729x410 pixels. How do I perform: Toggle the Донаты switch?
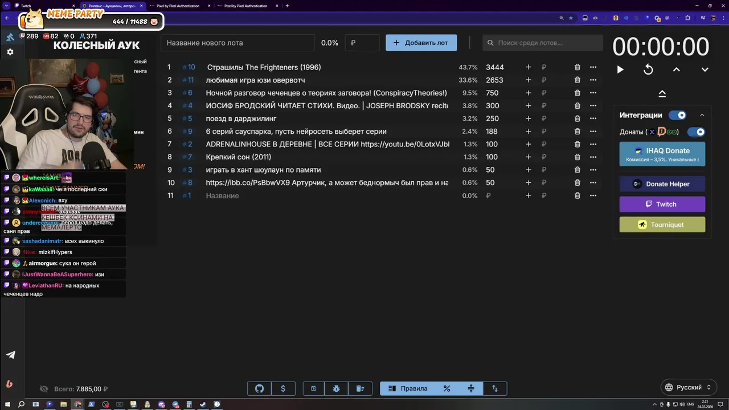pyautogui.click(x=696, y=132)
